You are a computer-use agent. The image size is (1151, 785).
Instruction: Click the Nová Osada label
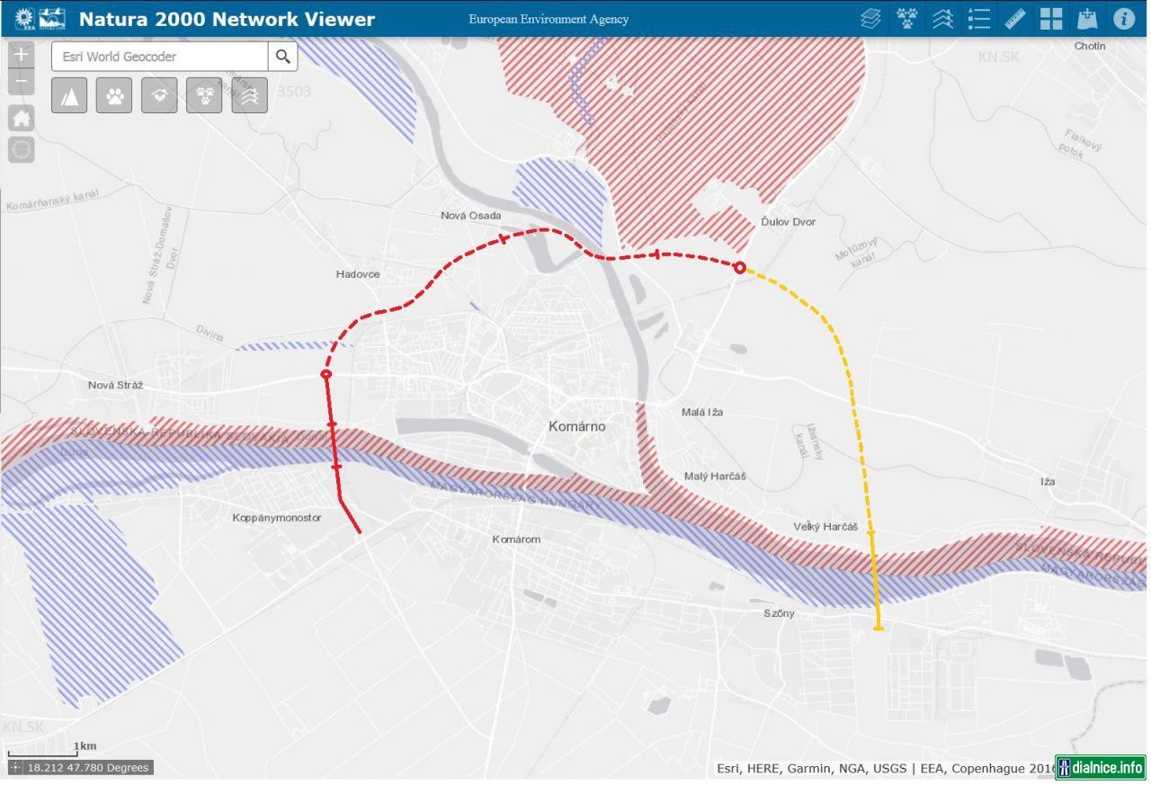[471, 215]
